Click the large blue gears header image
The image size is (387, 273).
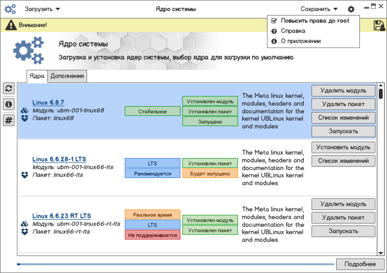click(x=29, y=50)
